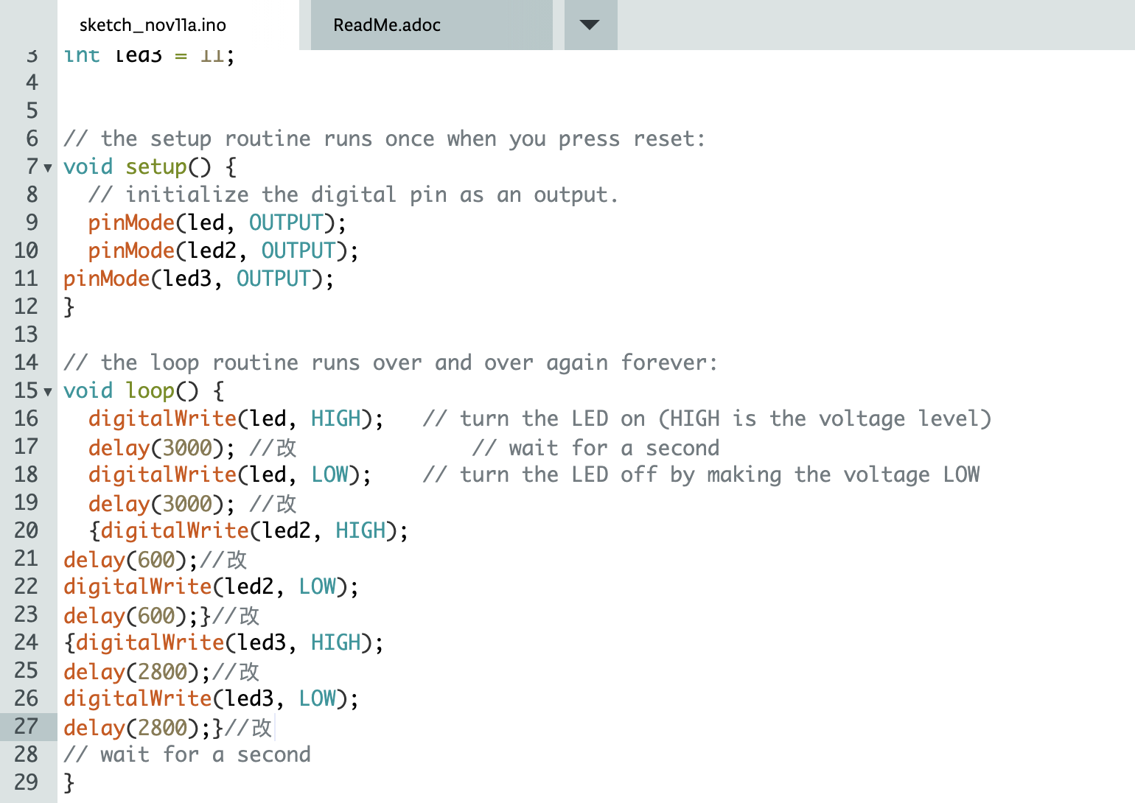This screenshot has width=1135, height=803.
Task: Click the word loop in the function declaration
Action: 150,390
